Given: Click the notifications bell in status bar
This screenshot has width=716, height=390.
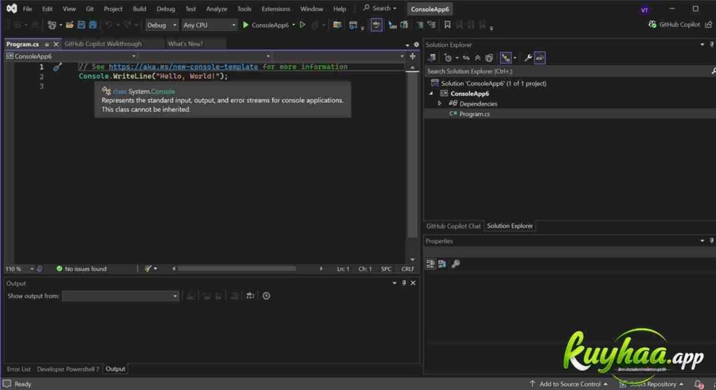Looking at the screenshot, I should click(x=699, y=384).
